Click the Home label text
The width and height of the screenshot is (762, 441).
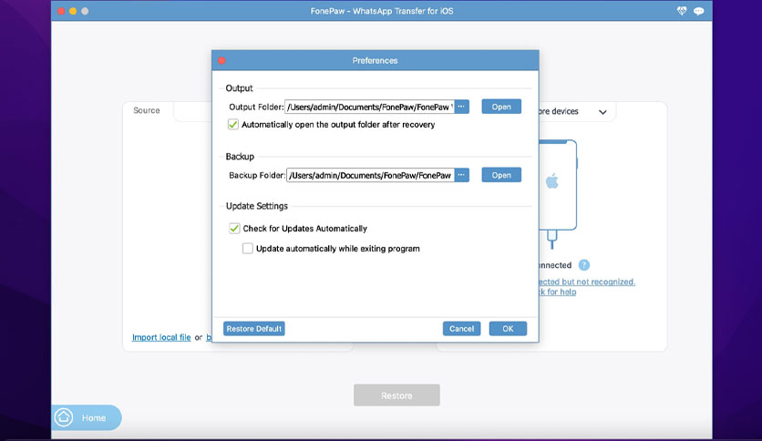(x=93, y=417)
